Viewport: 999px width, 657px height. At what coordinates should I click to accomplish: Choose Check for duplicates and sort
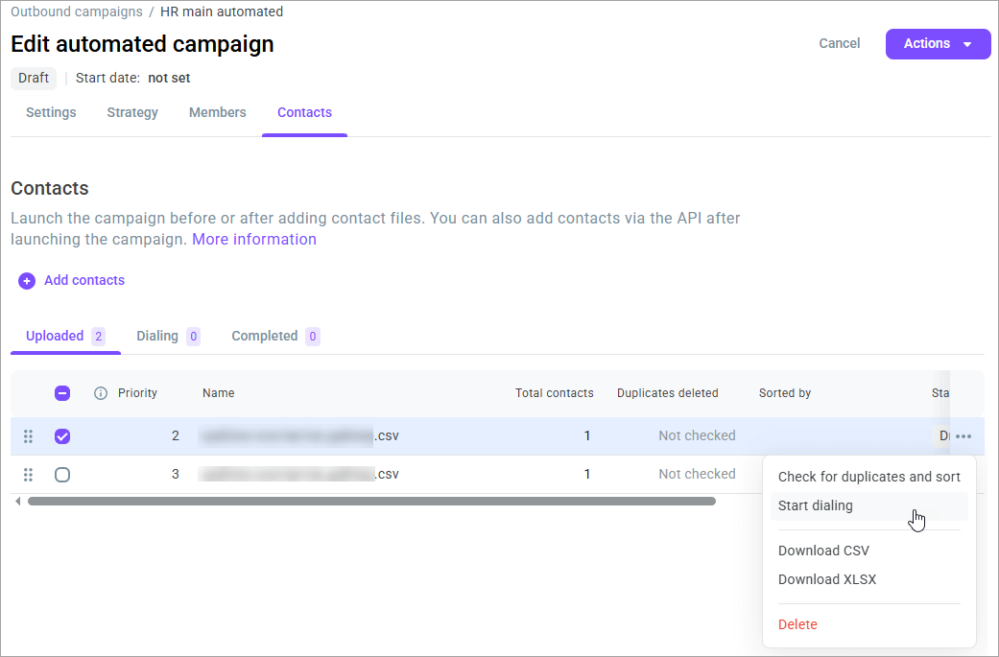[869, 477]
